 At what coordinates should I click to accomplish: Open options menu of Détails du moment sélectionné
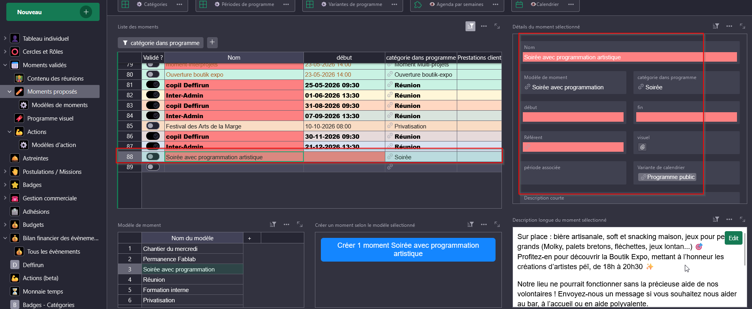click(729, 26)
